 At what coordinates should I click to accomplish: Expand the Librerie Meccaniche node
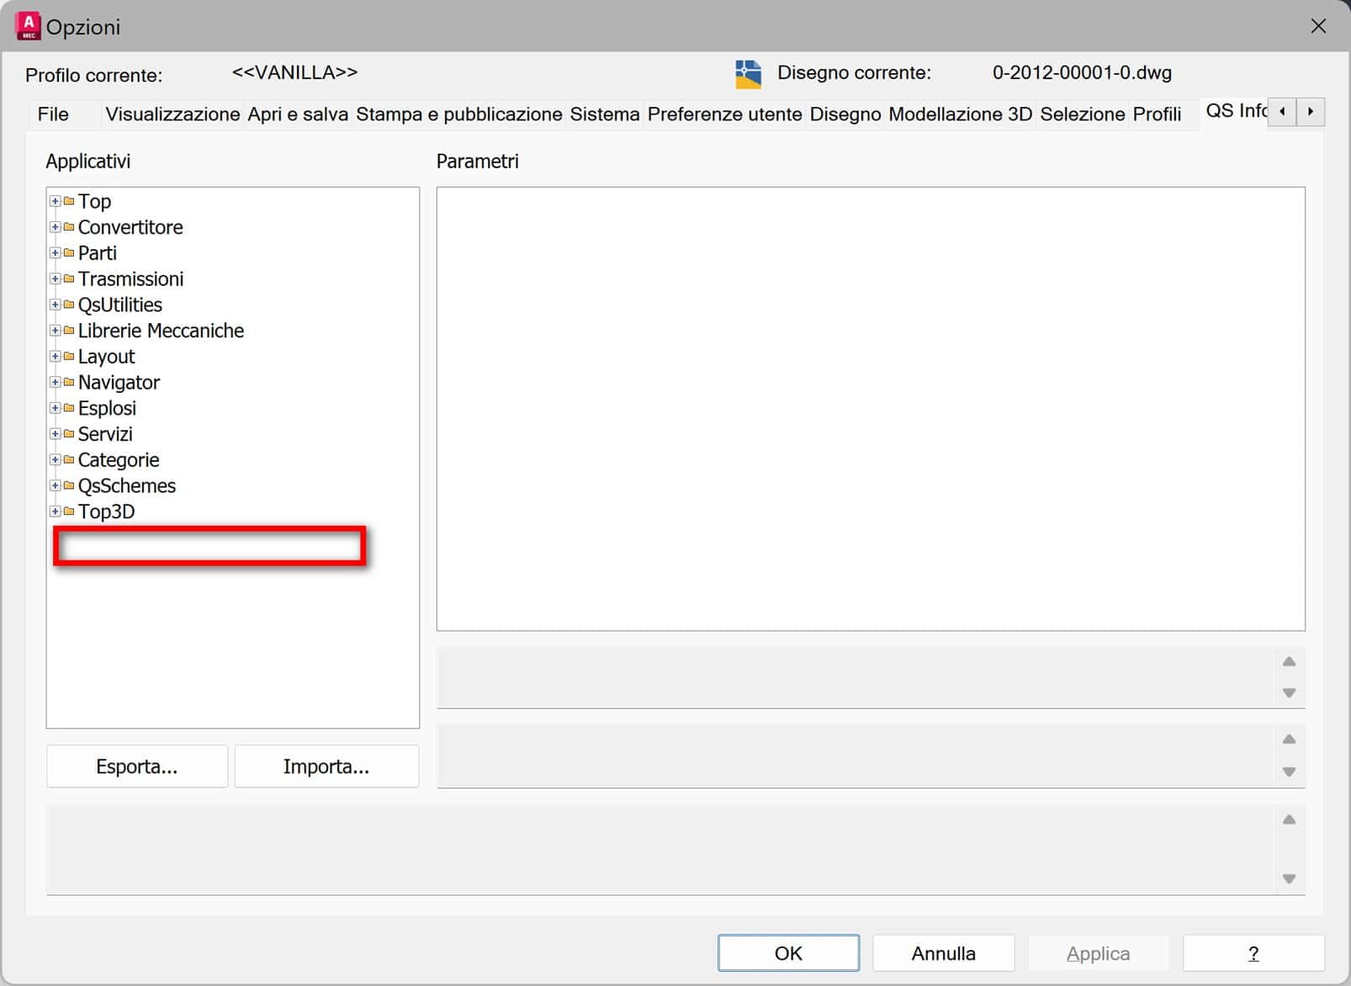point(55,331)
